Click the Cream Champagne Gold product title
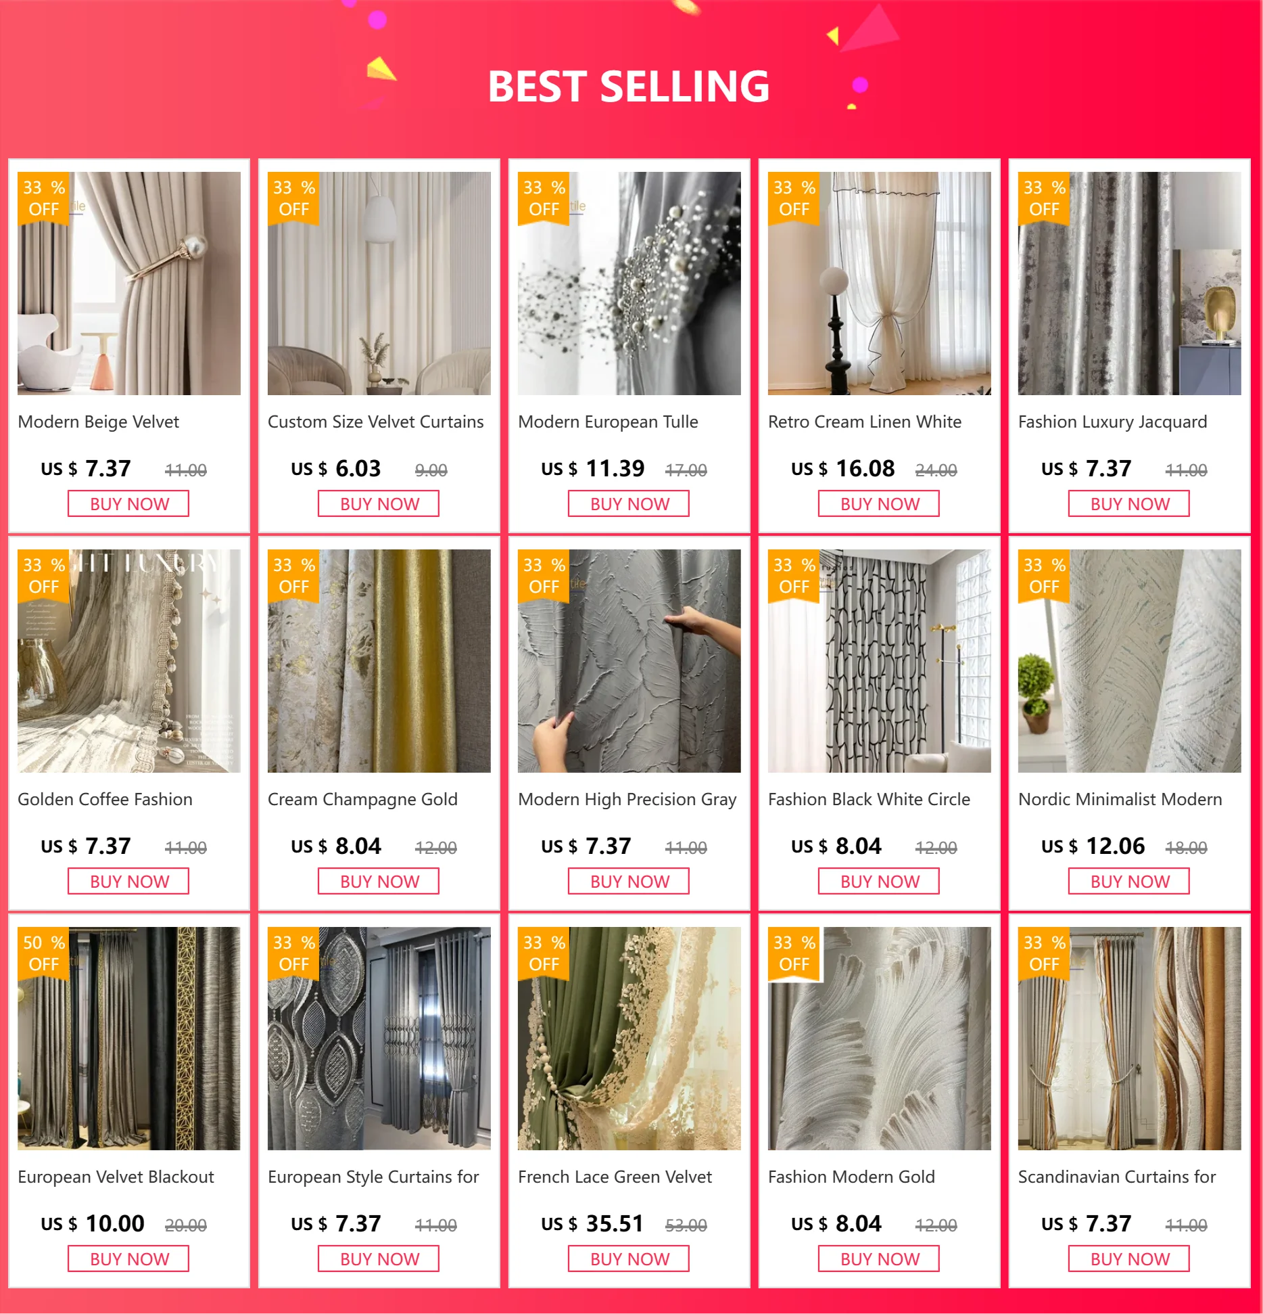The height and width of the screenshot is (1314, 1263). tap(362, 799)
